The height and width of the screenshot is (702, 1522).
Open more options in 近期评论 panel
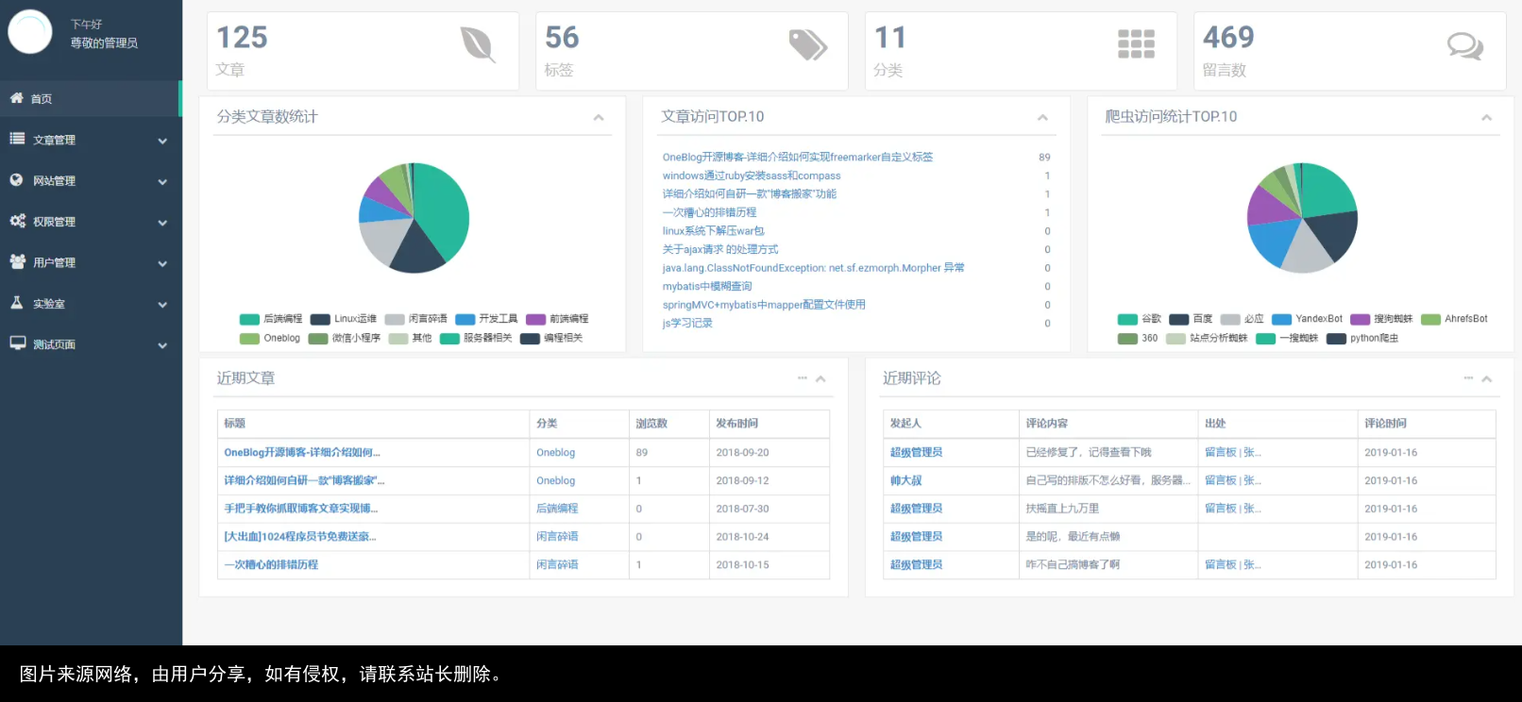pos(1469,378)
